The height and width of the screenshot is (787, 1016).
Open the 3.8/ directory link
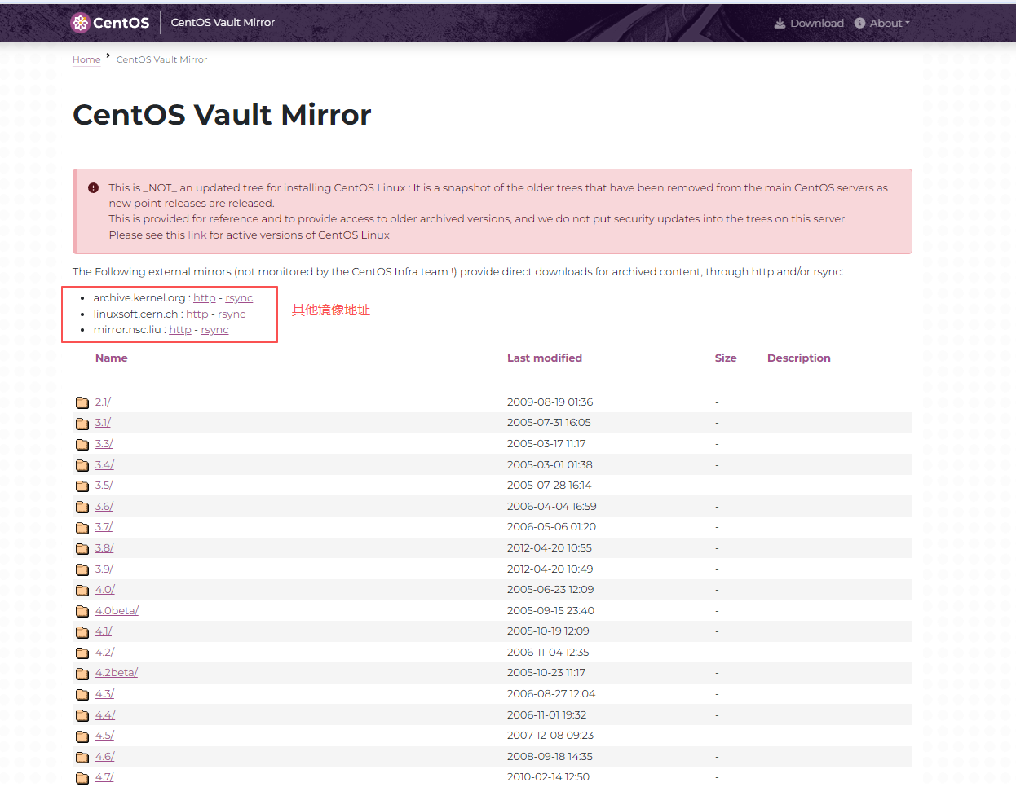coord(104,548)
